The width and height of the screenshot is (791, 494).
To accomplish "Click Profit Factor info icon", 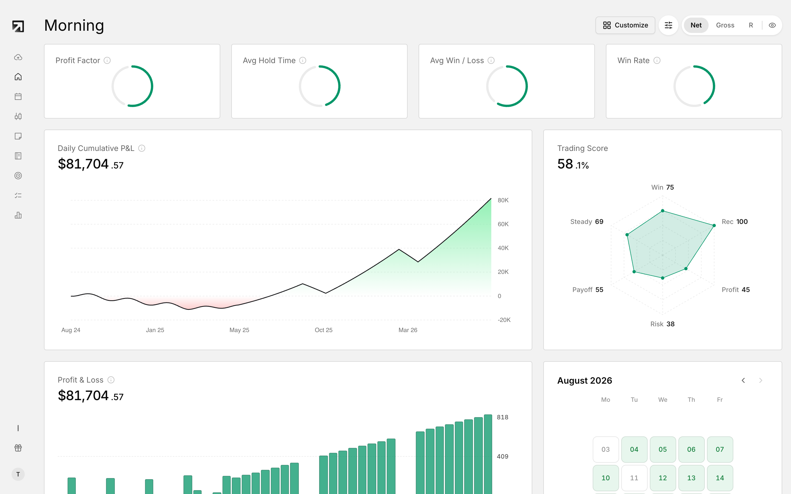I will (107, 60).
